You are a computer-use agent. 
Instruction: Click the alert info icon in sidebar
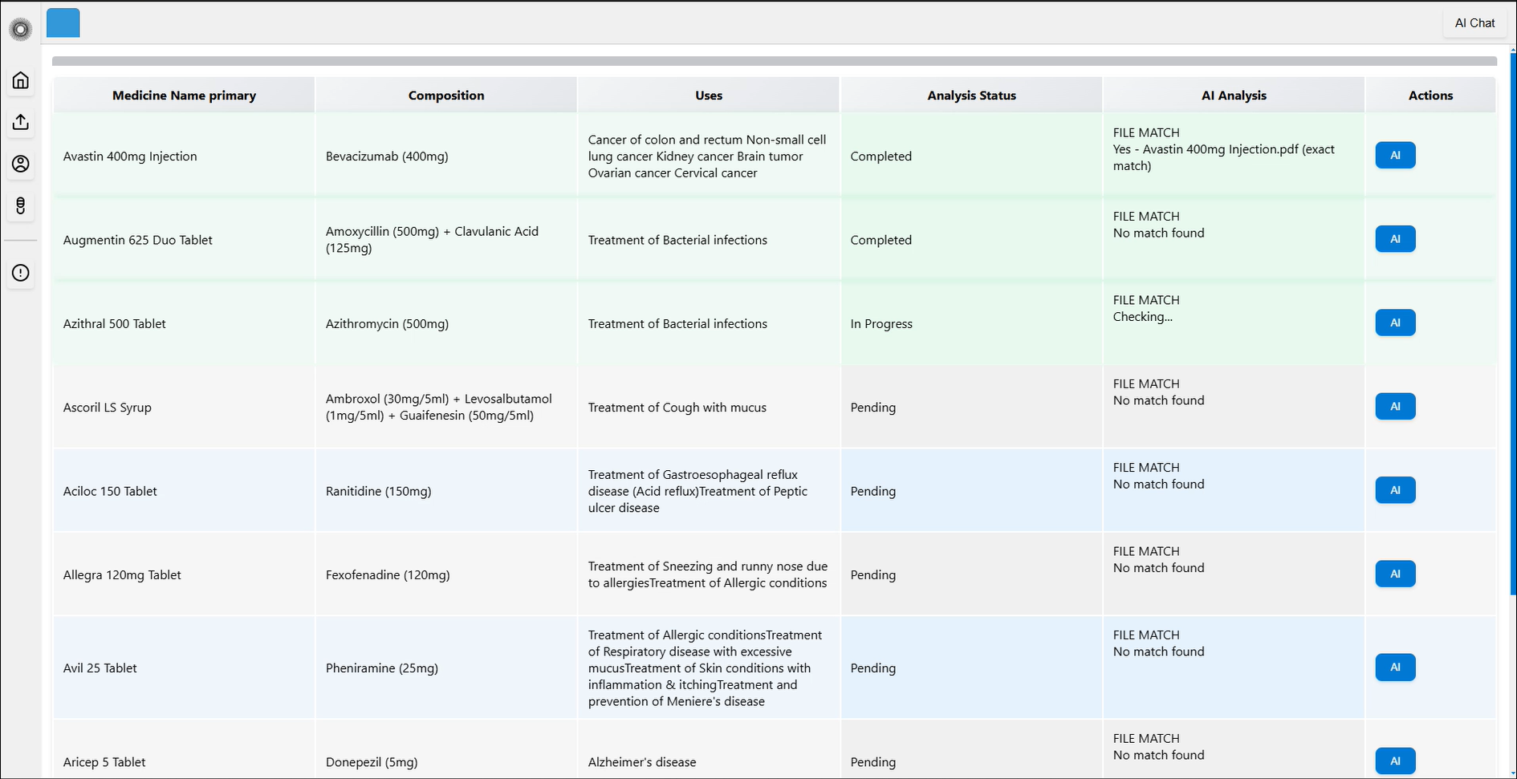coord(21,273)
